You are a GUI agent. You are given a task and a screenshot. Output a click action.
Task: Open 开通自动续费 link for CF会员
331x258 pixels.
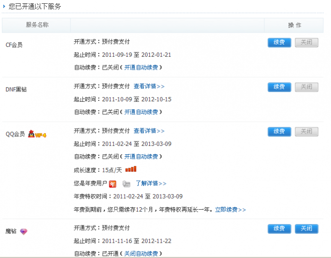point(141,68)
